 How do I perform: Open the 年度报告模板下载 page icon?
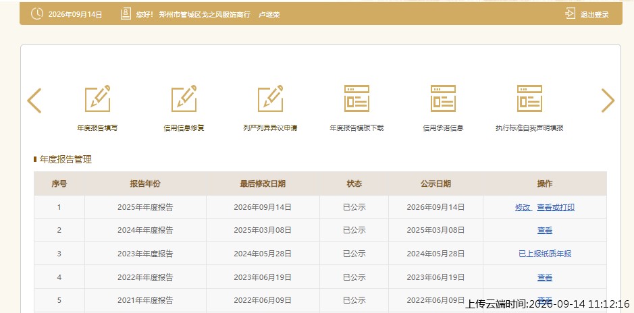[x=356, y=98]
